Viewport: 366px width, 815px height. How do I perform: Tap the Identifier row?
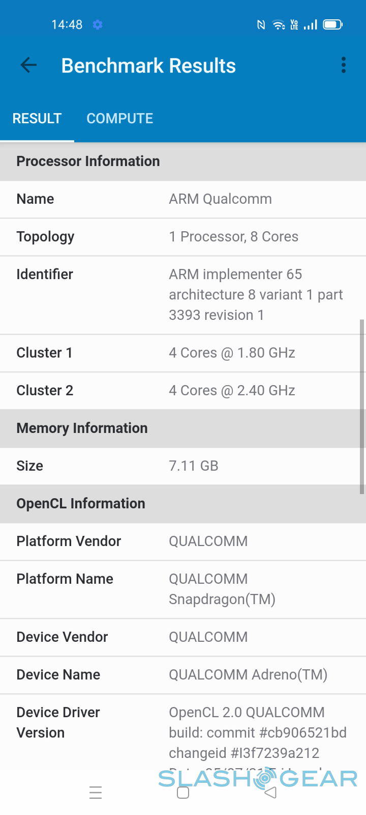183,295
